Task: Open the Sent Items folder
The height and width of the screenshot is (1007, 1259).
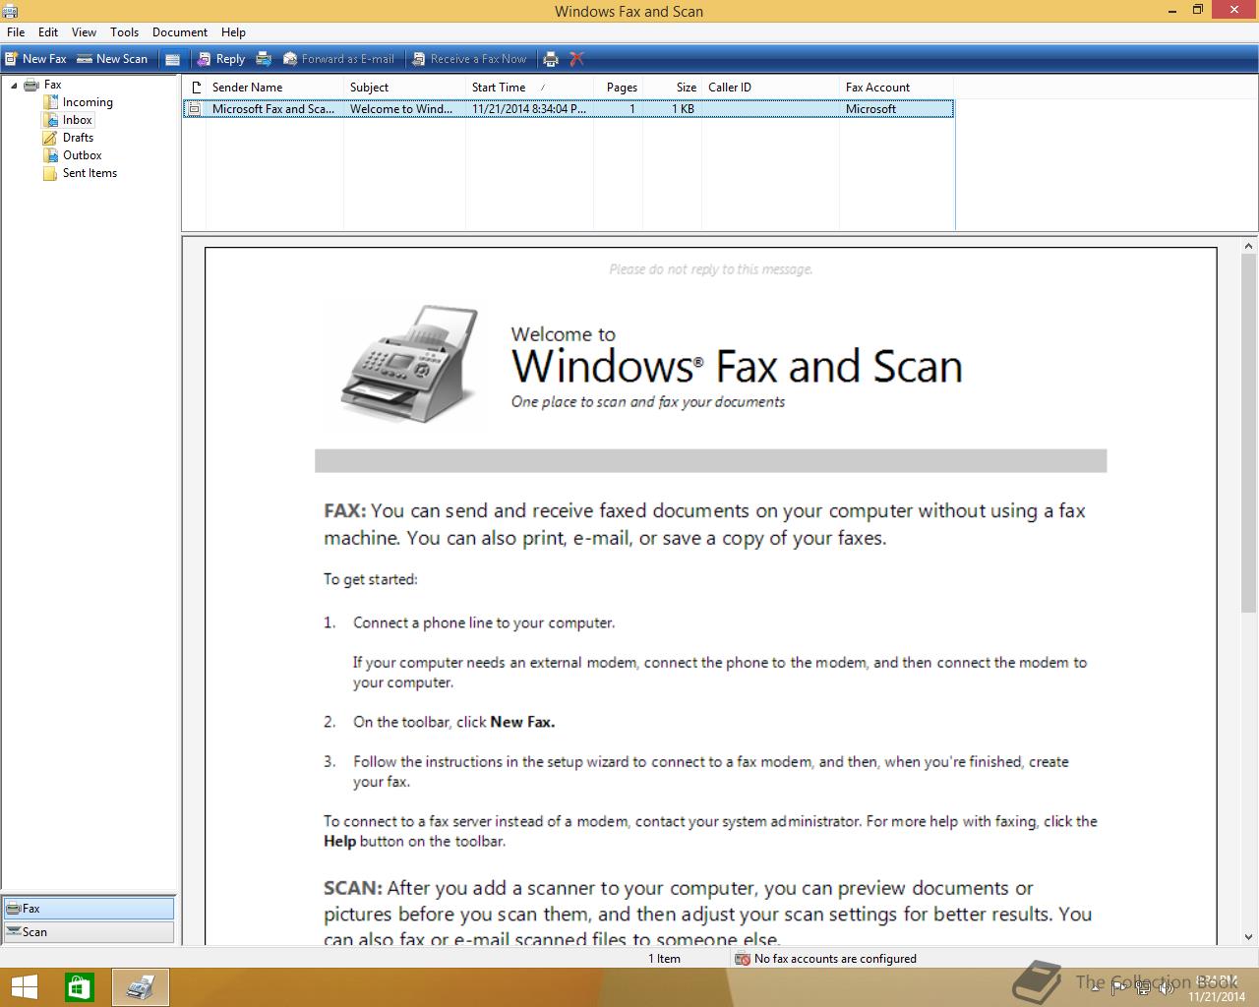Action: click(90, 173)
